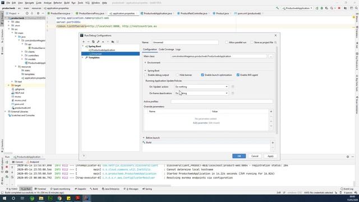Add override parameter with plus icon
Image resolution: width=359 pixels, height=202 pixels.
click(271, 112)
